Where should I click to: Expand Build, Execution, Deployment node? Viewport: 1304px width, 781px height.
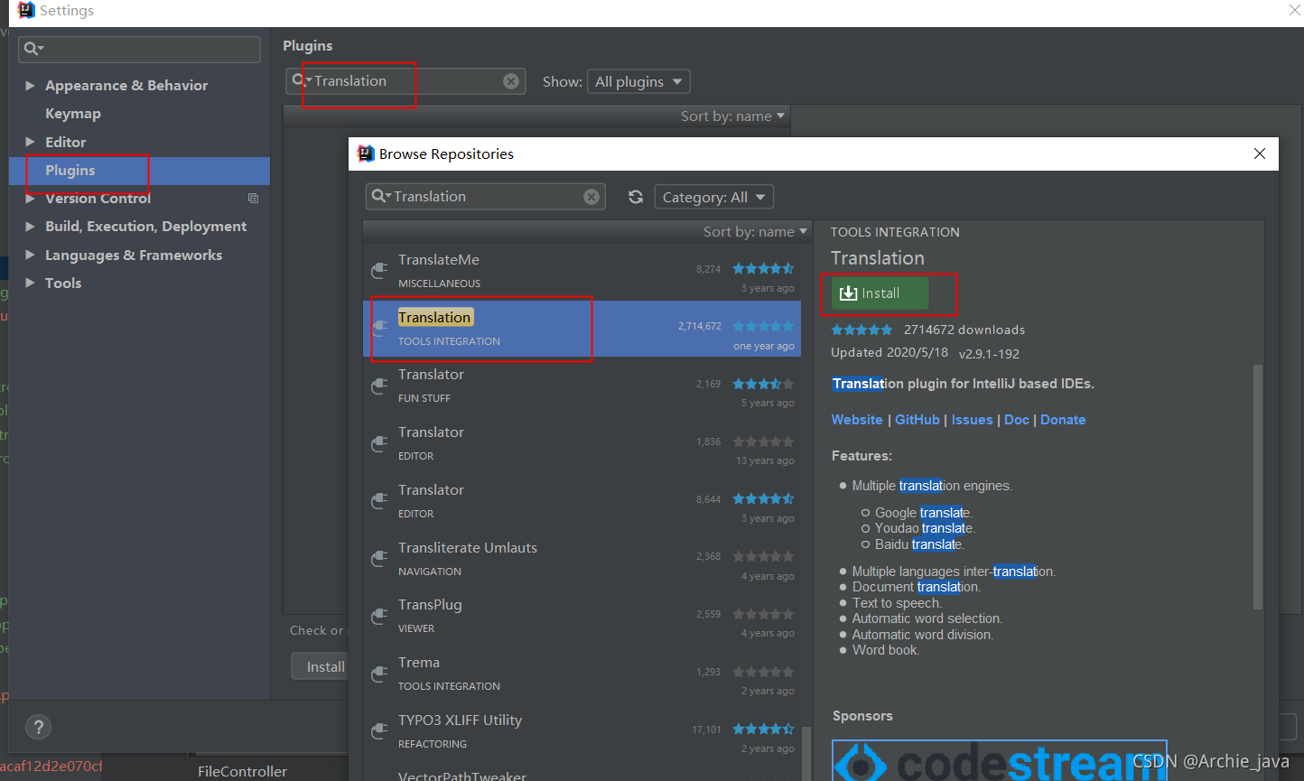(30, 227)
